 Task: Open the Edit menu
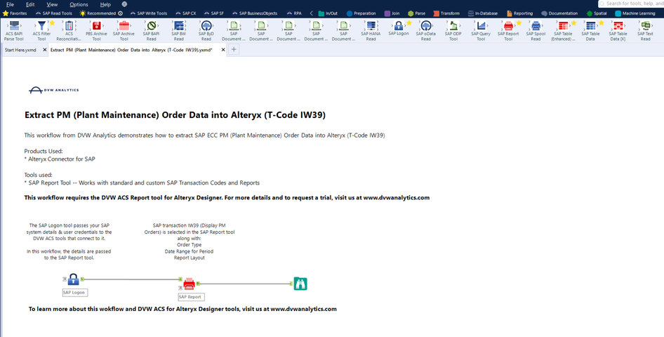click(30, 4)
